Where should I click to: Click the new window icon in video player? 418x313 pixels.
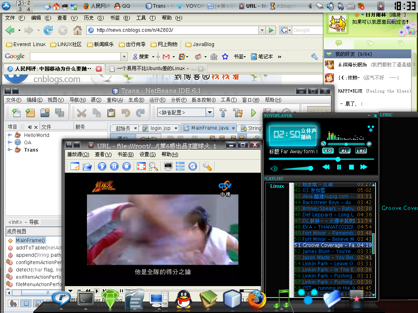[75, 166]
